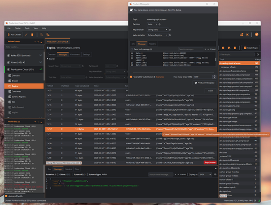
Task: Toggle the Autoscroll health checkbox
Action: pos(6,196)
